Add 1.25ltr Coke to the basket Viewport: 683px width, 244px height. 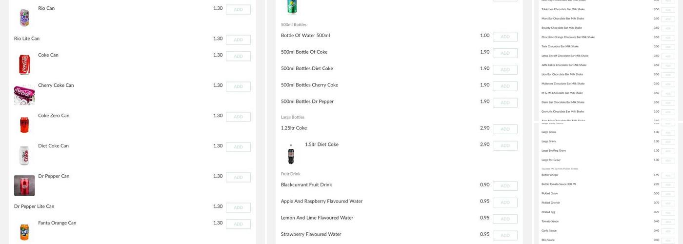click(x=505, y=129)
